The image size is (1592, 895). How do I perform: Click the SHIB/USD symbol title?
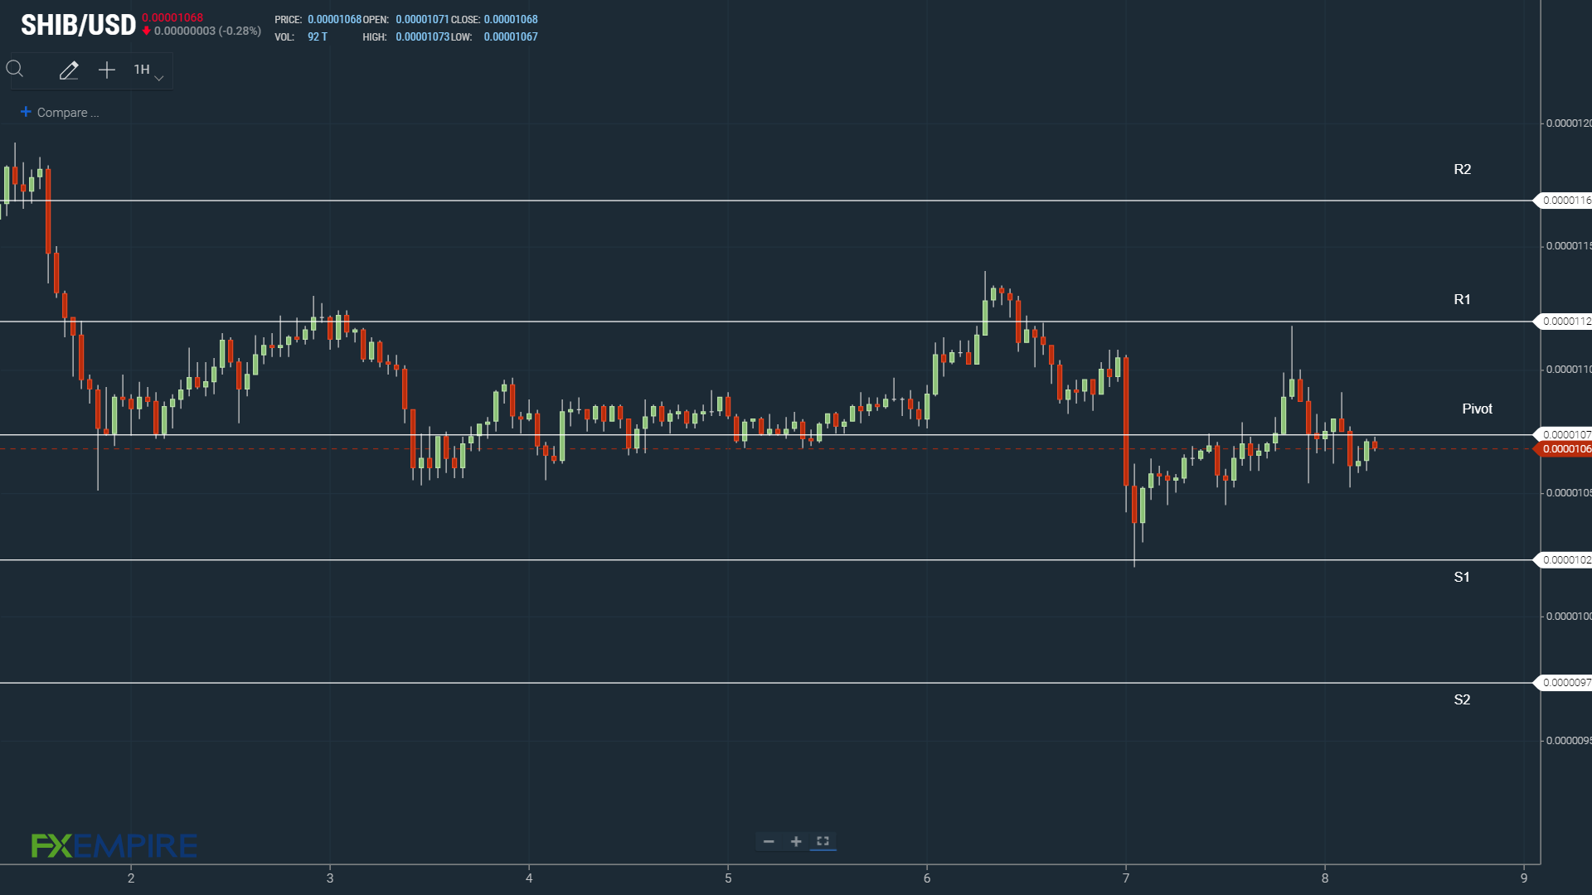tap(78, 26)
